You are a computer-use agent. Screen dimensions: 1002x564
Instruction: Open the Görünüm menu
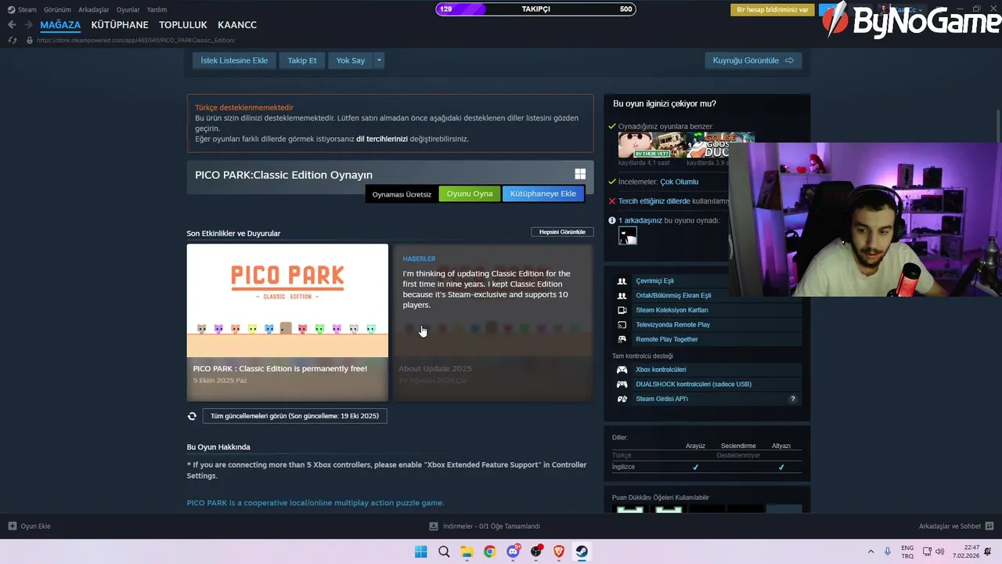pos(57,9)
